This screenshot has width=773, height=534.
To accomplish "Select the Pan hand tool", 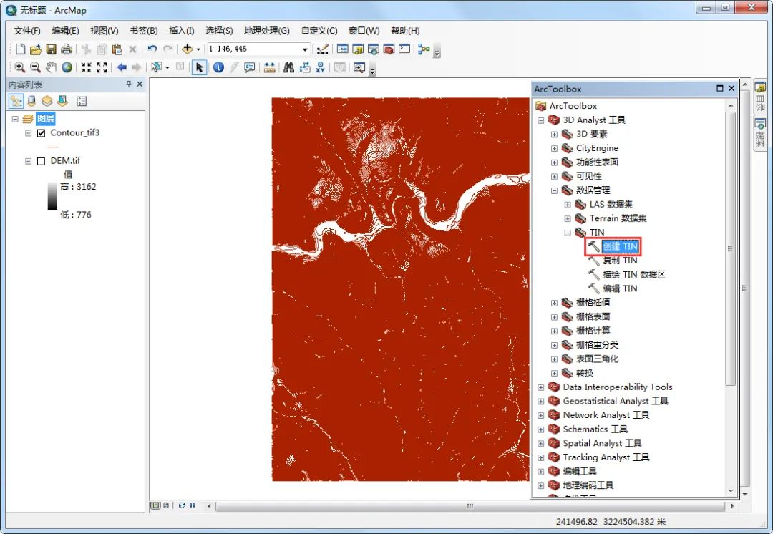I will coord(51,67).
